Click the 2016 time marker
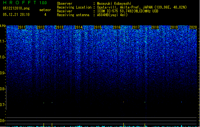 coord(117,27)
